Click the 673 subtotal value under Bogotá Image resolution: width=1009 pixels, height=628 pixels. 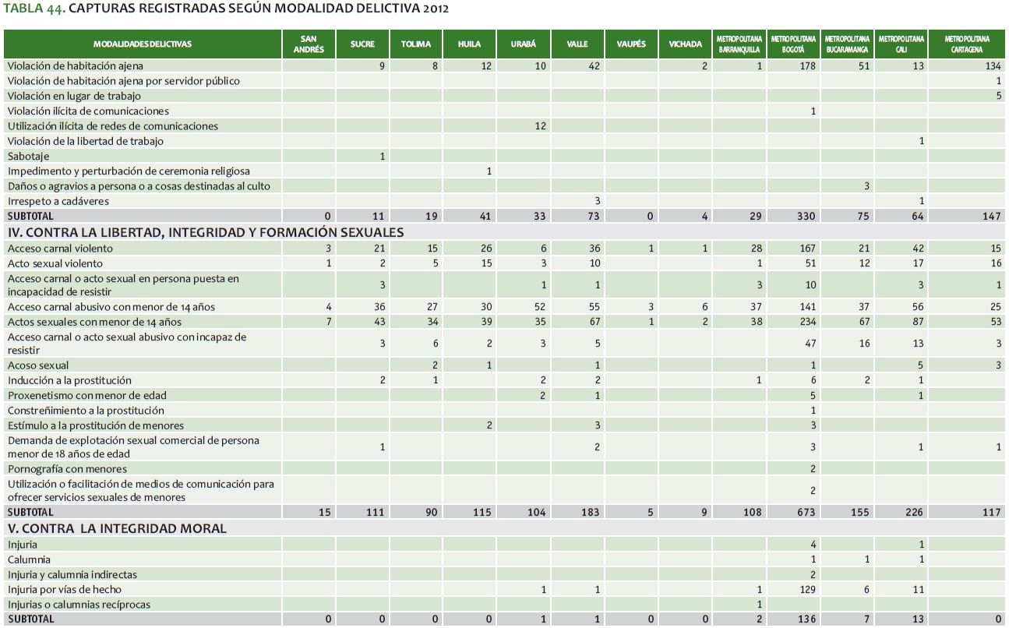click(x=806, y=513)
